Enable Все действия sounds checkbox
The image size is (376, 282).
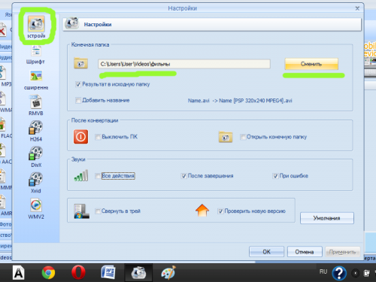98,176
